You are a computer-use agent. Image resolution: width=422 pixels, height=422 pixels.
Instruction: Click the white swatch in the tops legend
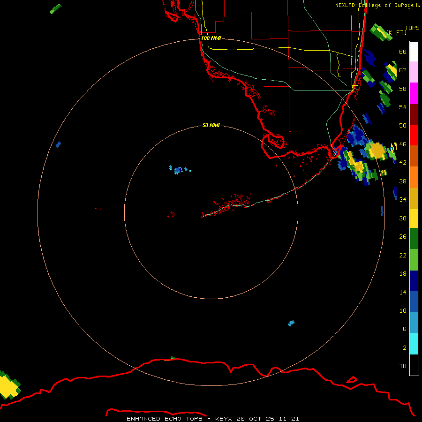click(414, 52)
